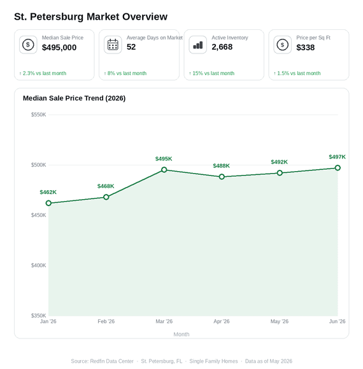Click the $488K data label
363x369 pixels.
click(221, 166)
